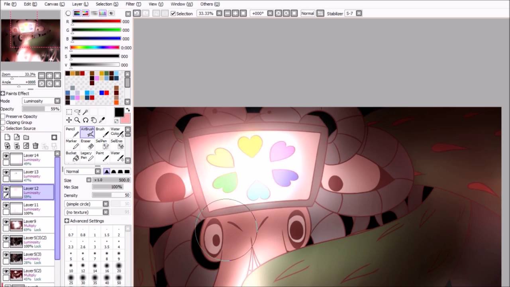Hide Layer9 with its eye icon
Screen dimensions: 510x287
point(6,222)
